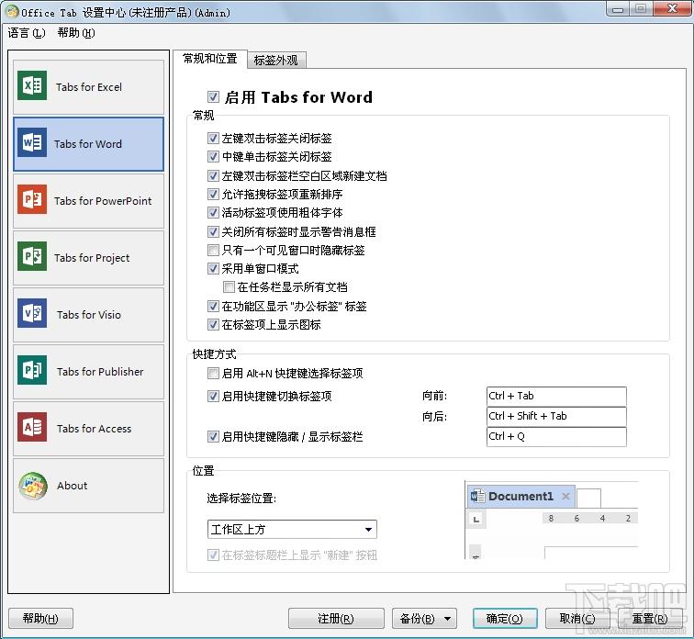The image size is (694, 639).
Task: Click the Word document icon on Document1 preview tab
Action: click(477, 497)
